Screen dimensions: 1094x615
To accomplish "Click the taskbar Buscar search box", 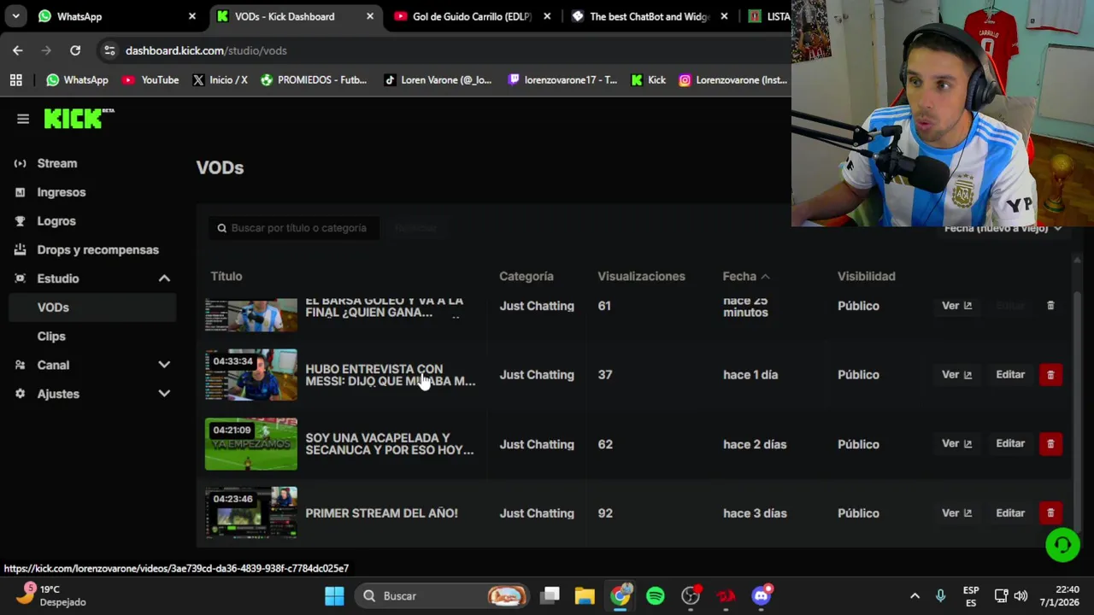I will [x=440, y=595].
